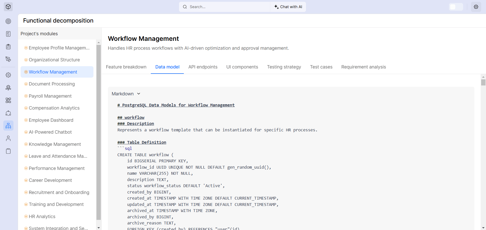Select the Organizational Structure module

[x=54, y=60]
